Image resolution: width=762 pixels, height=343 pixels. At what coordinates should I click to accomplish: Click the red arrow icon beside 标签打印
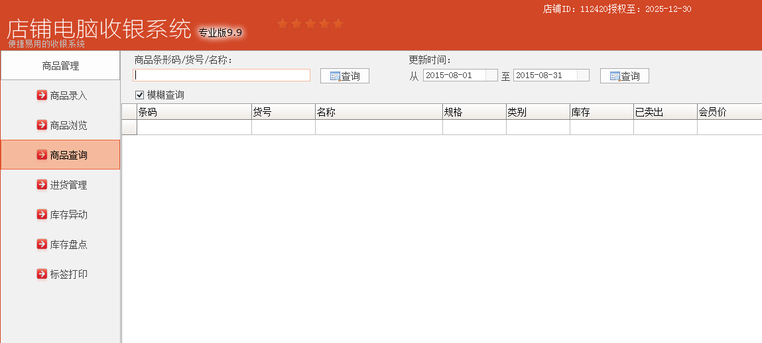[x=42, y=274]
